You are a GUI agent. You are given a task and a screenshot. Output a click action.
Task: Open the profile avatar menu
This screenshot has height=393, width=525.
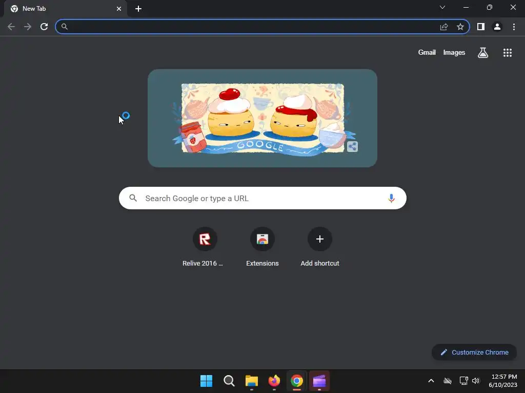[x=497, y=27]
